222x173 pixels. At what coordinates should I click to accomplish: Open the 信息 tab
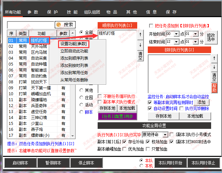coord(151,12)
